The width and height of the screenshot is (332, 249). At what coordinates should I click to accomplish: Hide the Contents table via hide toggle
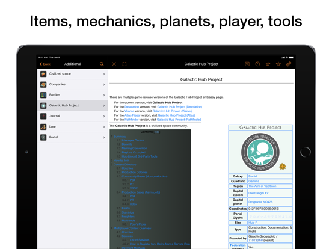pos(157,132)
